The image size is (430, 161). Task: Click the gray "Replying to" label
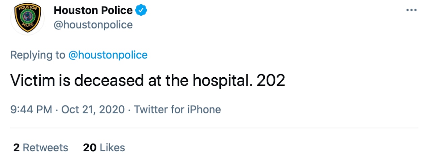coord(38,55)
